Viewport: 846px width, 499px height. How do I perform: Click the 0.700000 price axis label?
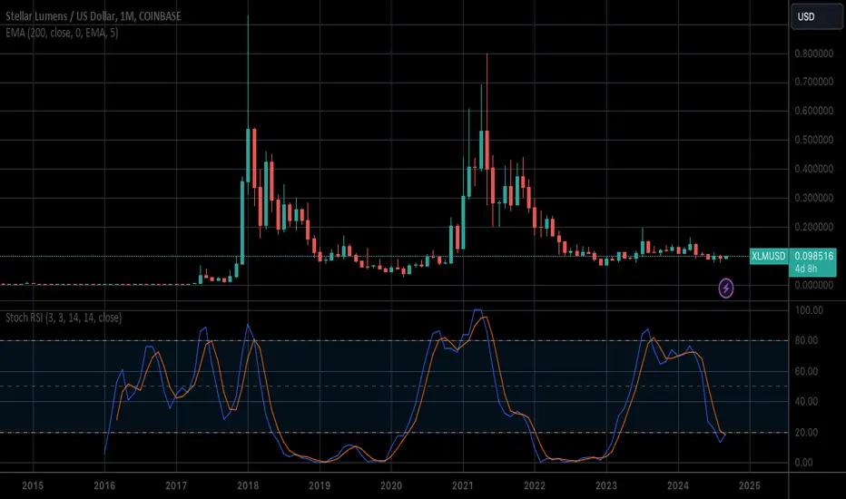[813, 82]
